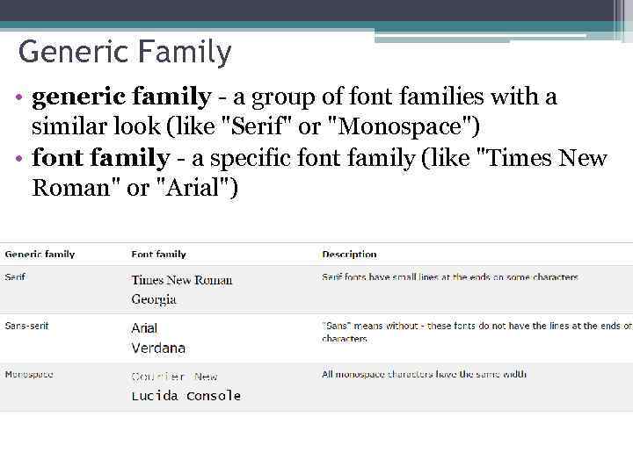
Task: Click the "Lucida Console" font entry
Action: pyautogui.click(x=186, y=396)
